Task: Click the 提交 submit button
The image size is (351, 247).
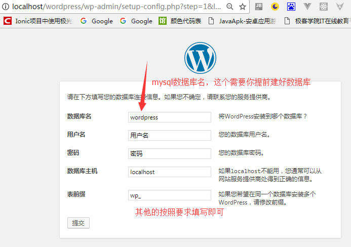Action: (79, 223)
